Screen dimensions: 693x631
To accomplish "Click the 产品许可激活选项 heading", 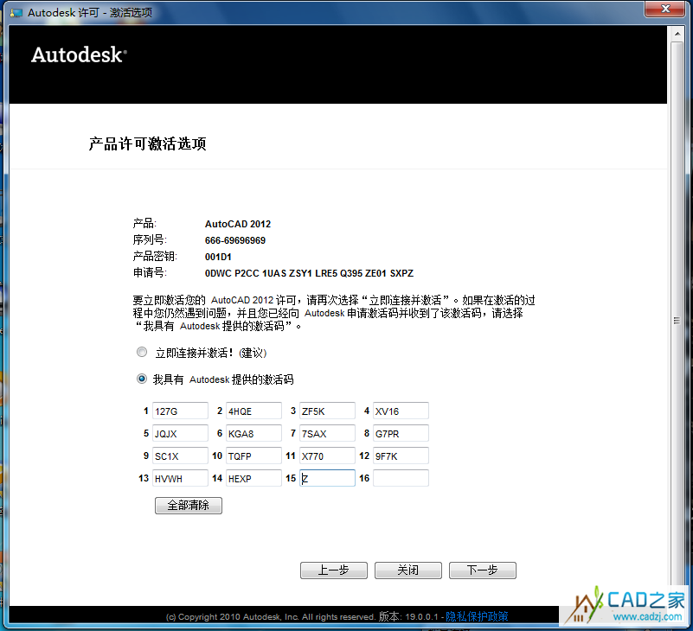I will point(148,144).
